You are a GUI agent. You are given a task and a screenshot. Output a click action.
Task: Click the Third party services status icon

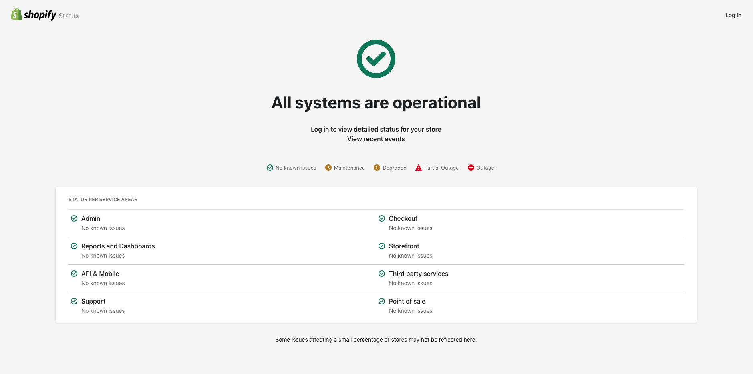click(x=382, y=274)
